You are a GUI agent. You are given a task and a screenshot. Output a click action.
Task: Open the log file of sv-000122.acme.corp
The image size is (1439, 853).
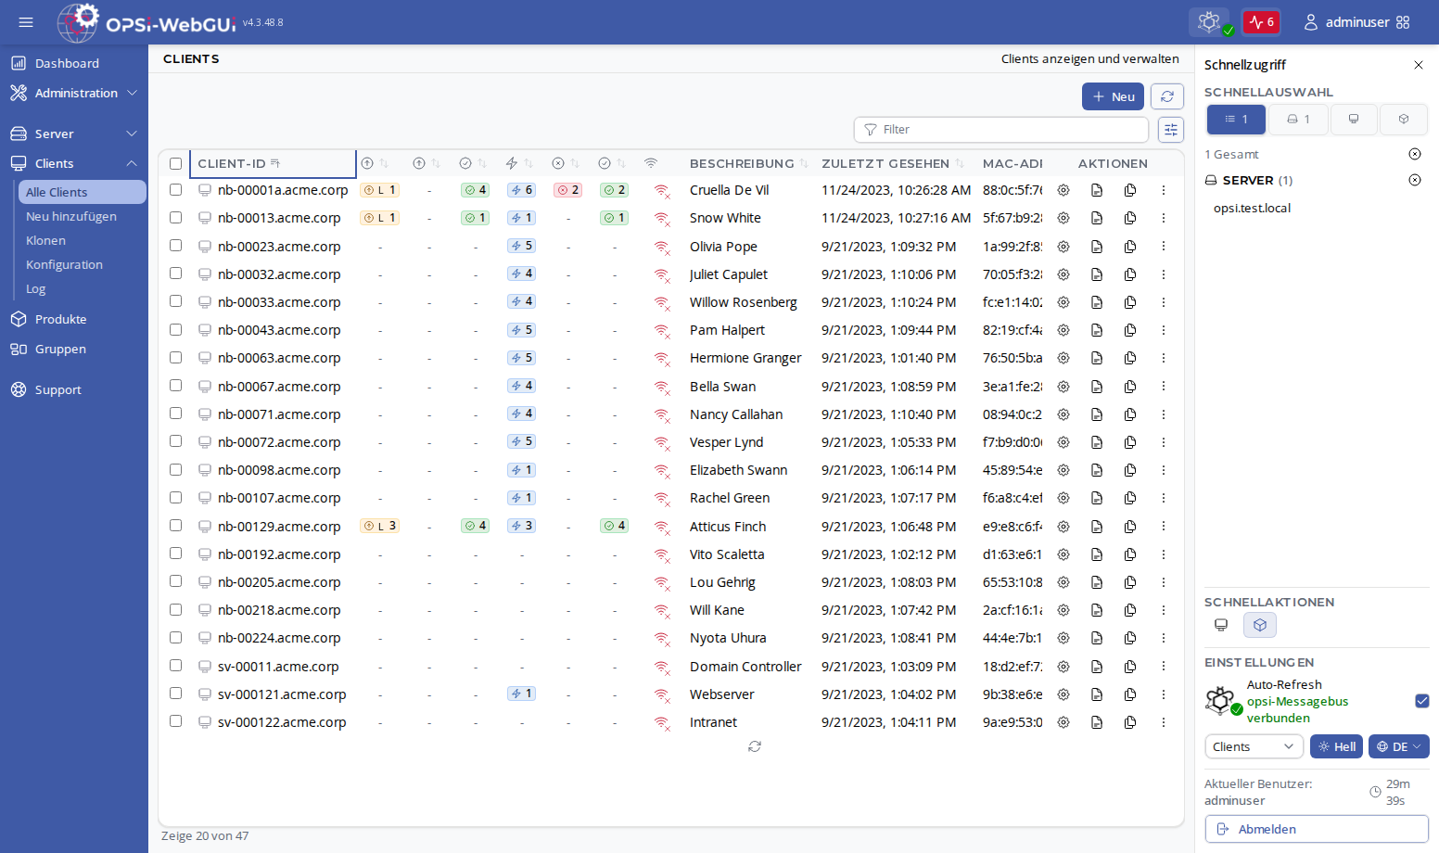click(1097, 722)
